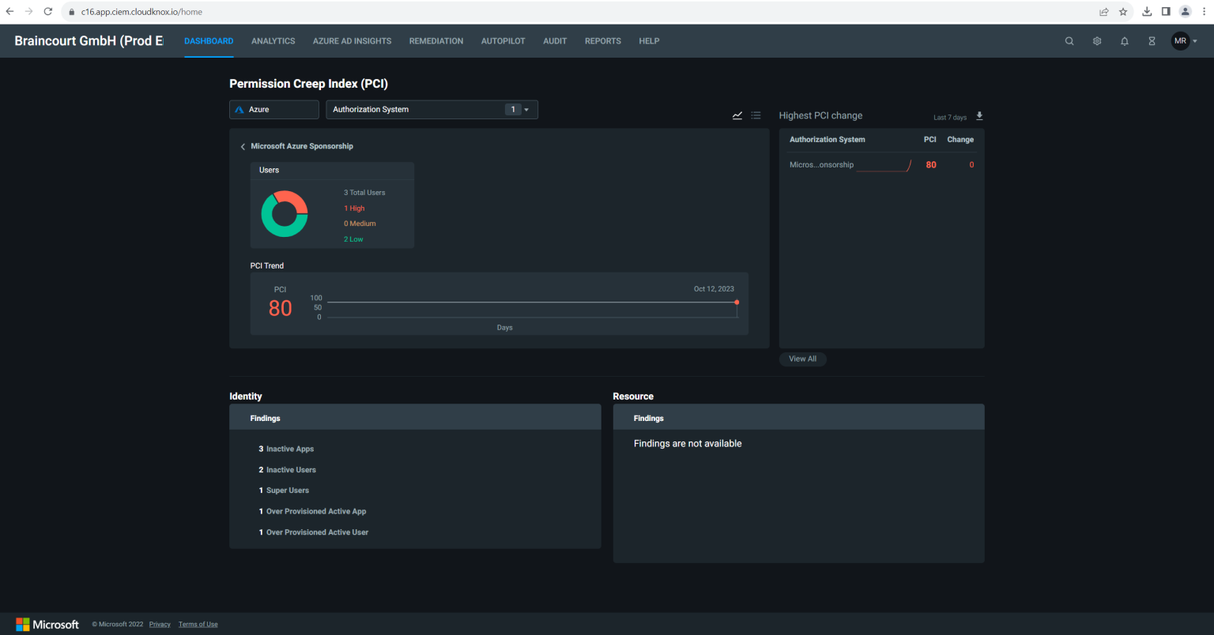Open the Terms of Use link
The height and width of the screenshot is (635, 1214).
198,624
